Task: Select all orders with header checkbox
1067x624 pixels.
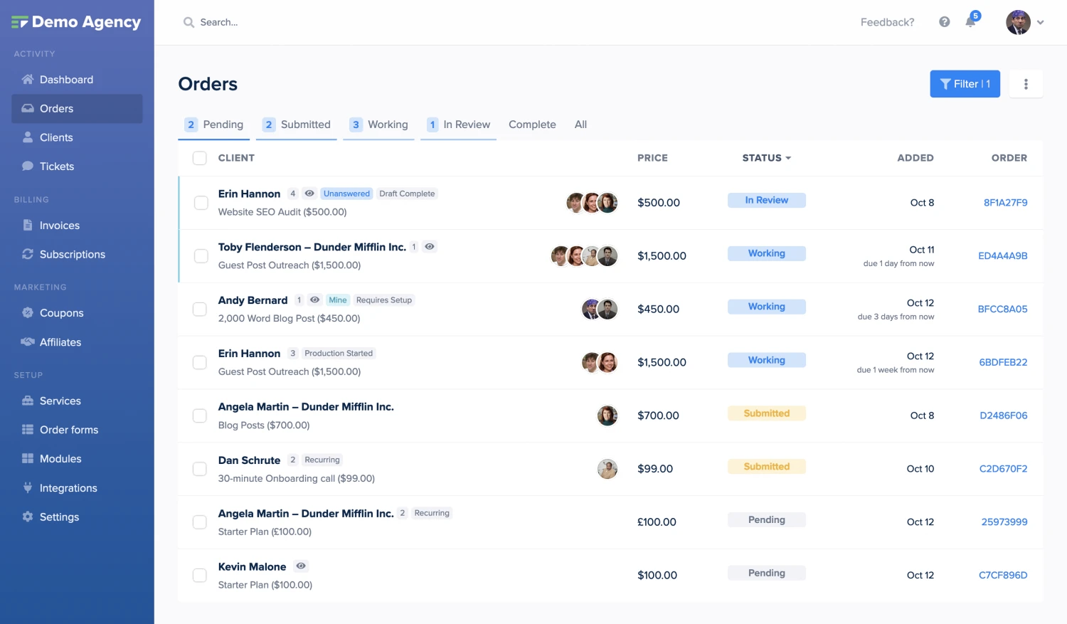Action: pyautogui.click(x=200, y=158)
